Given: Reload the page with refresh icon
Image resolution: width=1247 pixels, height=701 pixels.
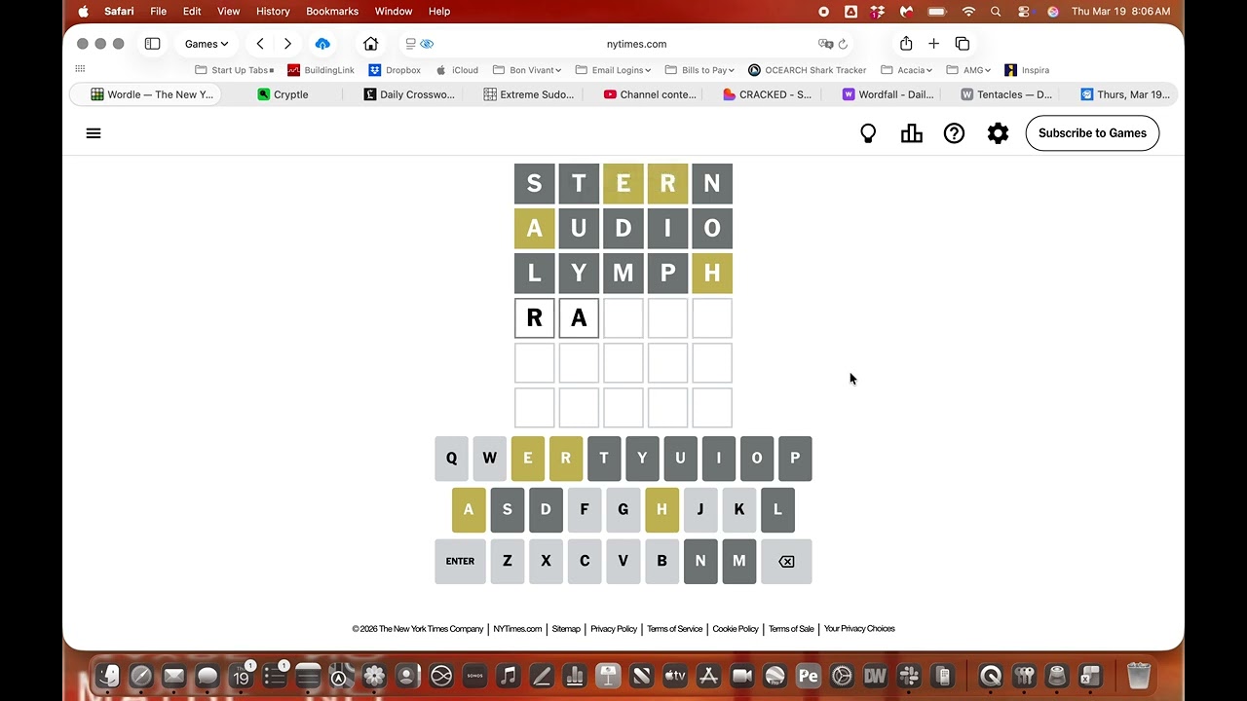Looking at the screenshot, I should pos(843,44).
